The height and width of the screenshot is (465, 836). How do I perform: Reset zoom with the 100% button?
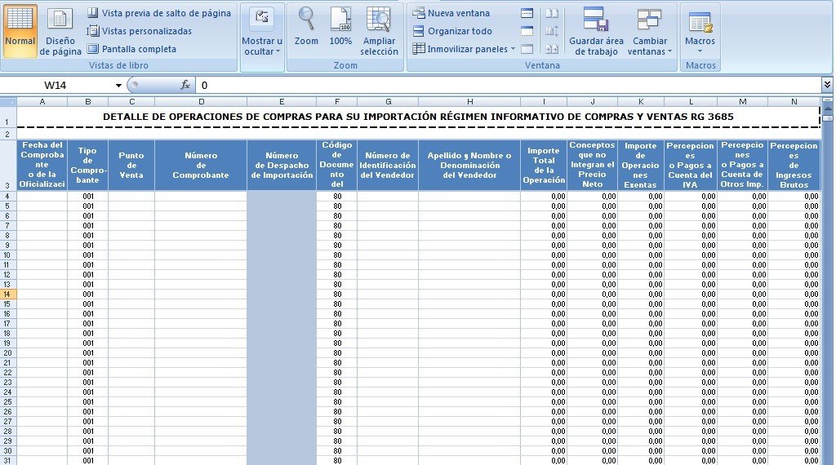coord(340,27)
